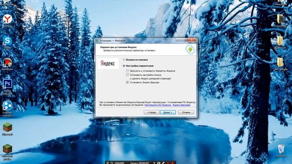
Task: Click the Параметры установки Яндекс heading
Action: 118,47
